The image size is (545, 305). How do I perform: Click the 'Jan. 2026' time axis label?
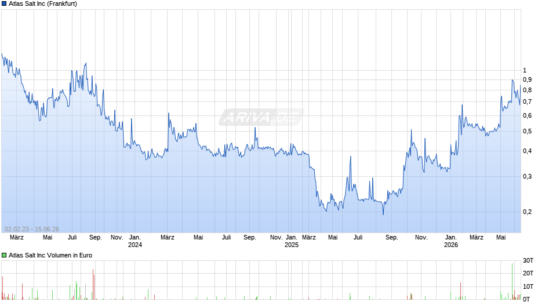coord(451,241)
